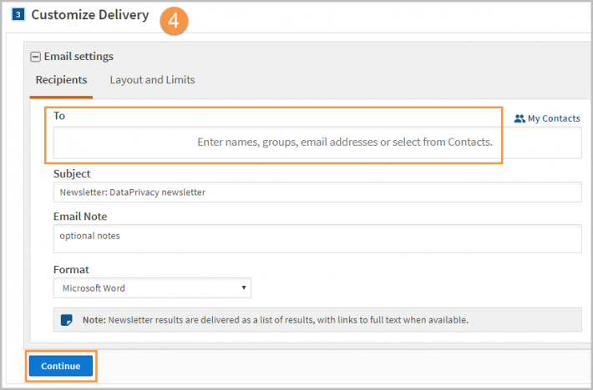The height and width of the screenshot is (390, 593).
Task: Click the step 3 number badge
Action: point(18,15)
